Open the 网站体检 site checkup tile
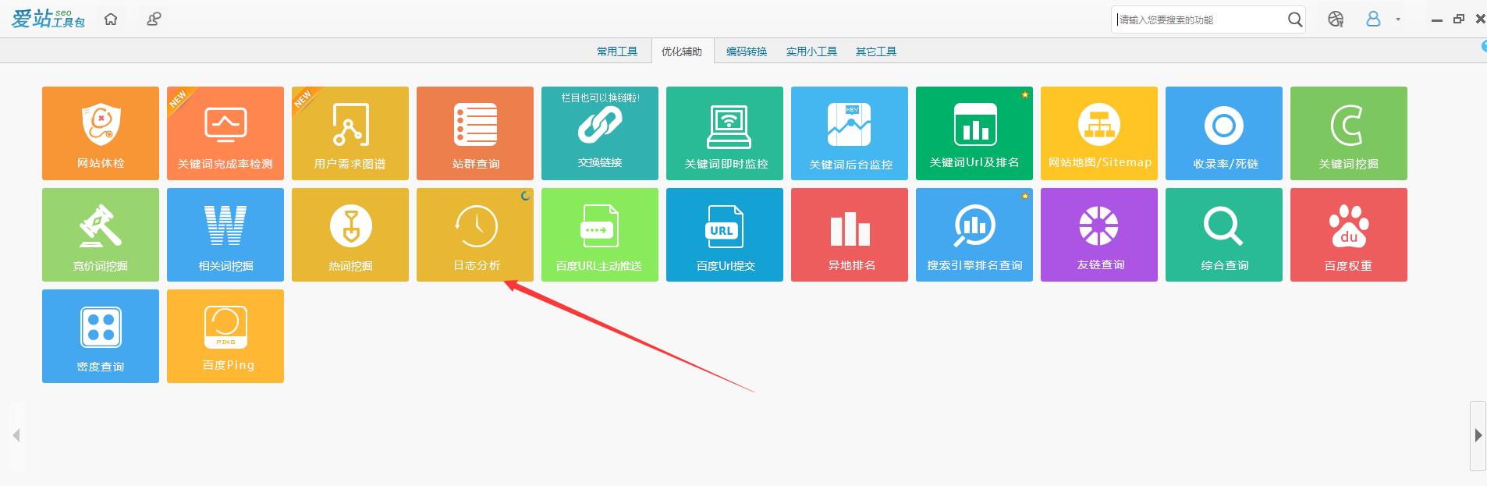1487x486 pixels. 101,133
